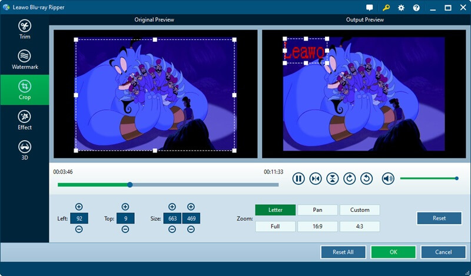Pause the video playback
Viewport: 471px width, 276px height.
(298, 178)
